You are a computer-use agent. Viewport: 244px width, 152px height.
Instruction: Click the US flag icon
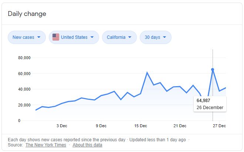[56, 37]
